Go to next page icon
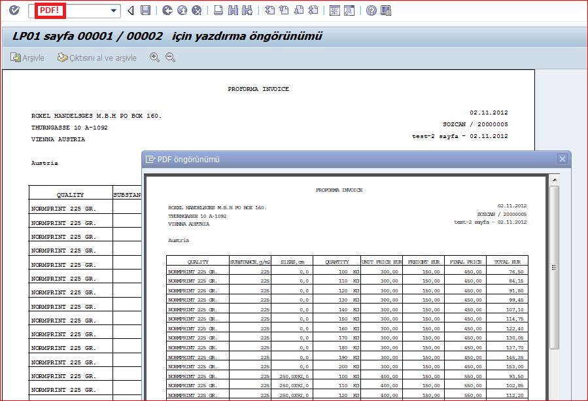588x401 pixels. [298, 10]
